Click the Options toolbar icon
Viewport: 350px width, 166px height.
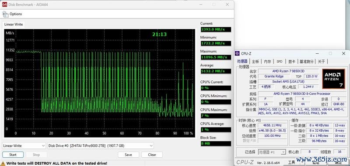point(5,14)
